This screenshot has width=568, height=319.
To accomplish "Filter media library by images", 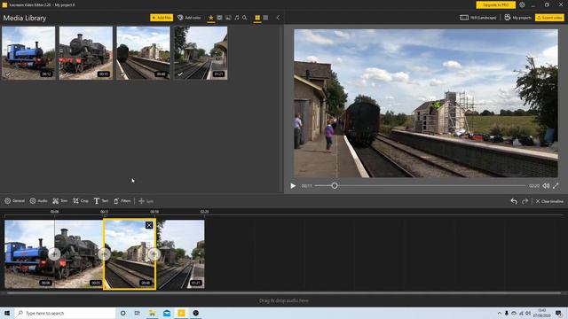I will 228,18.
